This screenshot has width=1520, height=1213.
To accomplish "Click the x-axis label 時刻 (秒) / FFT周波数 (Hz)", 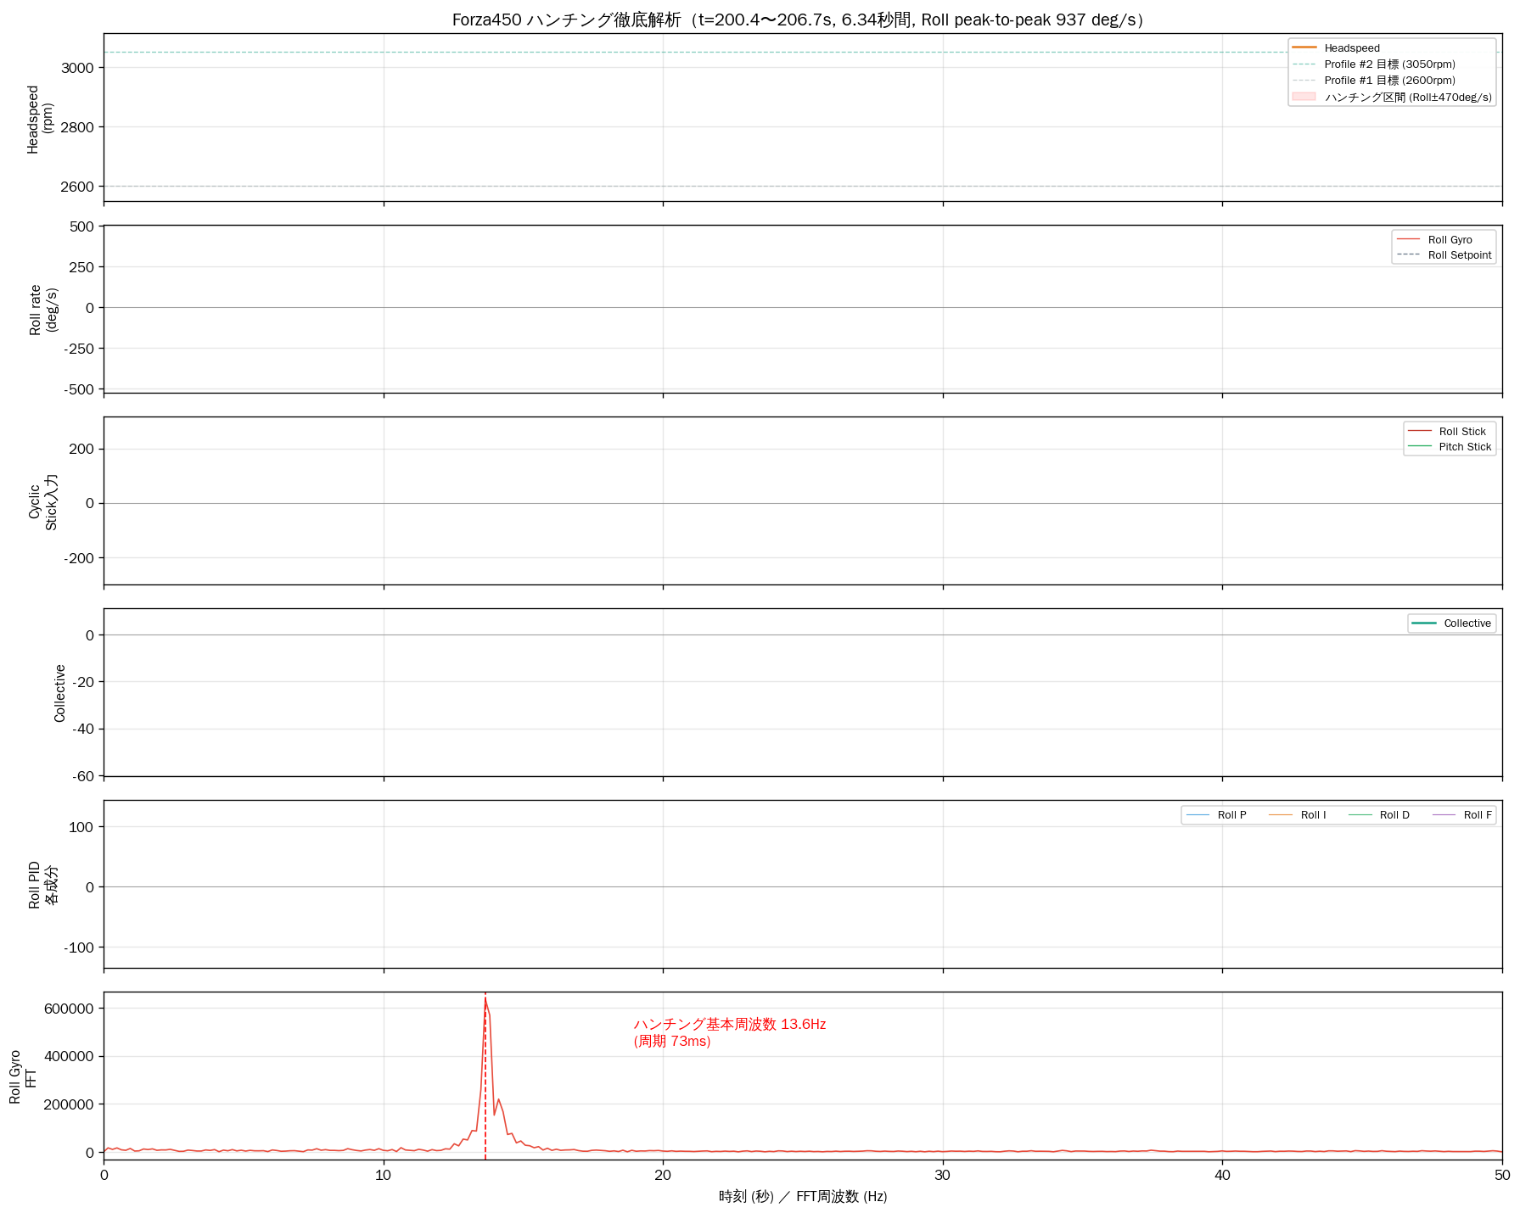I will [x=803, y=1196].
